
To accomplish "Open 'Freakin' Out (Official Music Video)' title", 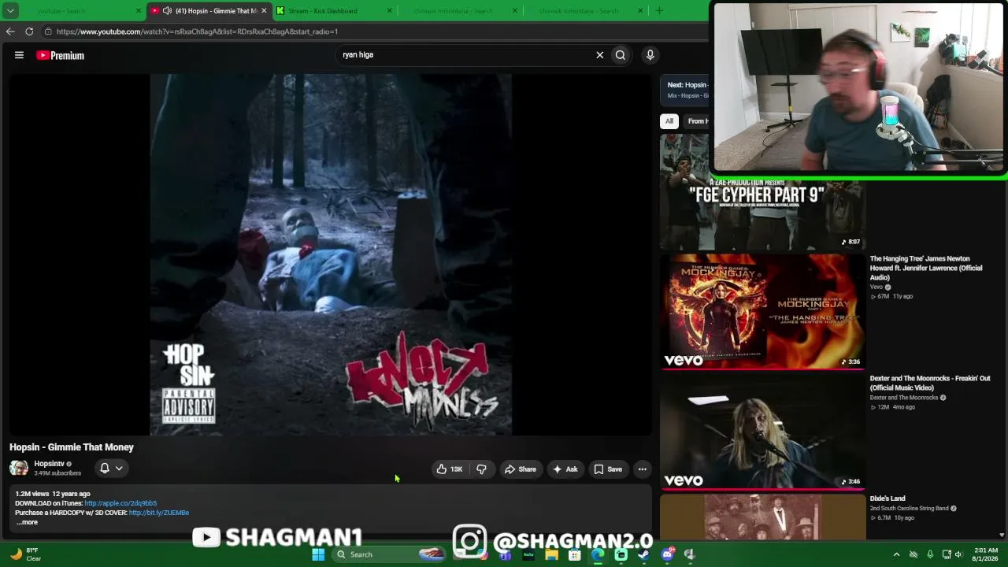I will pyautogui.click(x=930, y=383).
